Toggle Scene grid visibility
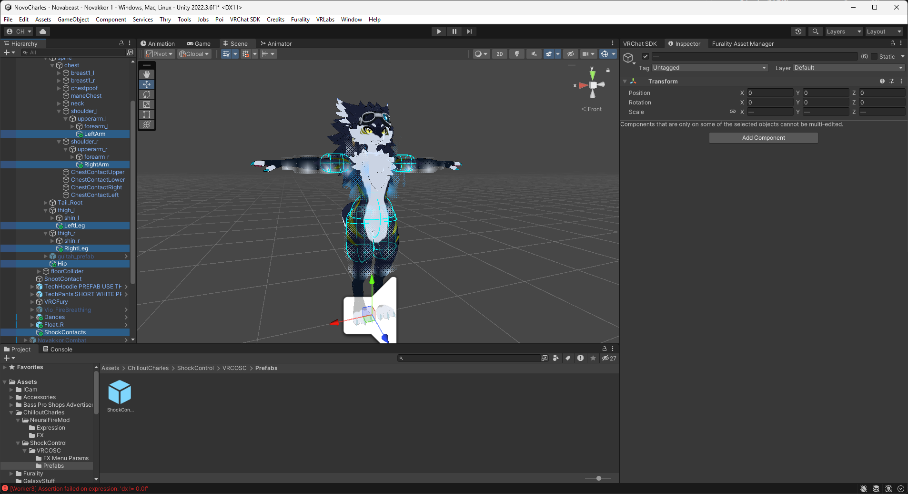The image size is (908, 494). pyautogui.click(x=226, y=54)
